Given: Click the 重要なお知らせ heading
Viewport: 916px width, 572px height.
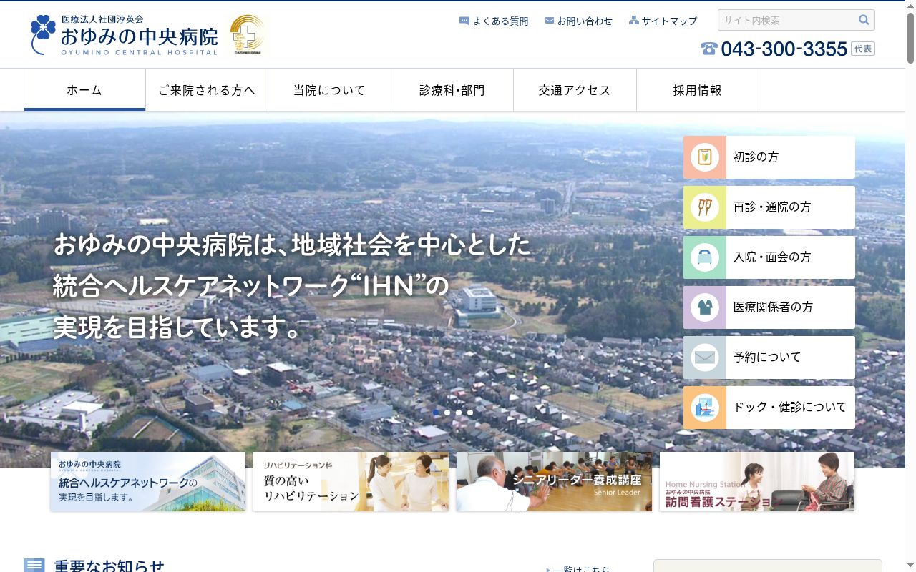Looking at the screenshot, I should [109, 566].
